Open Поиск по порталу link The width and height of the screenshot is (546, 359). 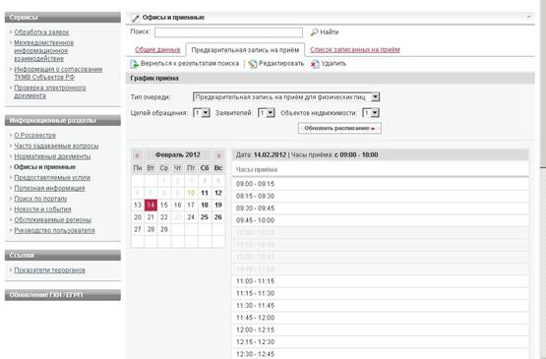coord(40,199)
